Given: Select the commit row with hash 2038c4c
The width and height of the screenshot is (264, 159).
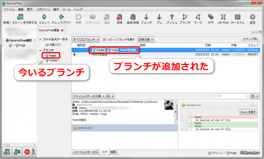Looking at the screenshot, I should (x=166, y=50).
